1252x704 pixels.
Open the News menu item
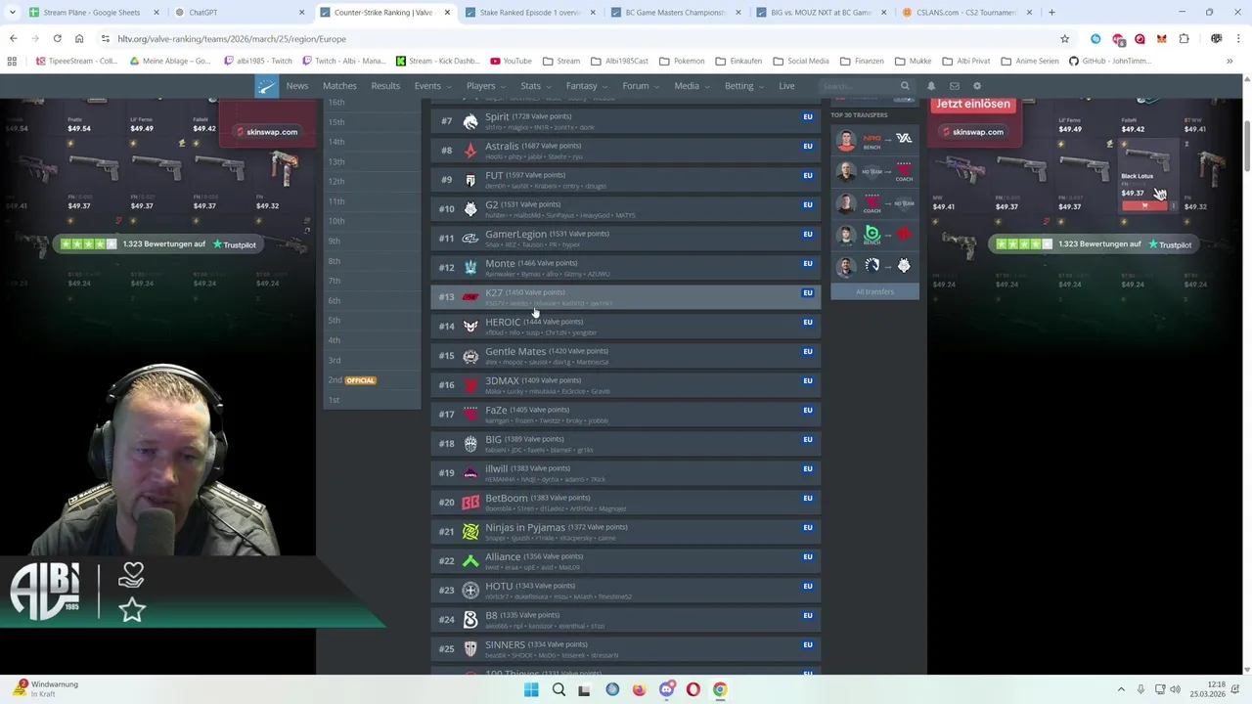(x=296, y=86)
